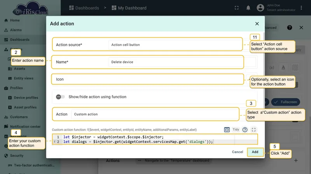Close the Add action dialog
Image resolution: width=311 pixels, height=174 pixels.
[257, 24]
